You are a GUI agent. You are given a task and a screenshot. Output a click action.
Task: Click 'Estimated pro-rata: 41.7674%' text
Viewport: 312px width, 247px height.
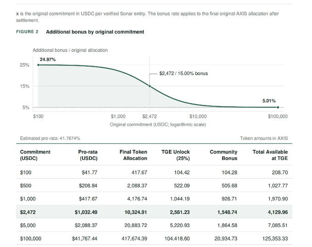(x=50, y=138)
